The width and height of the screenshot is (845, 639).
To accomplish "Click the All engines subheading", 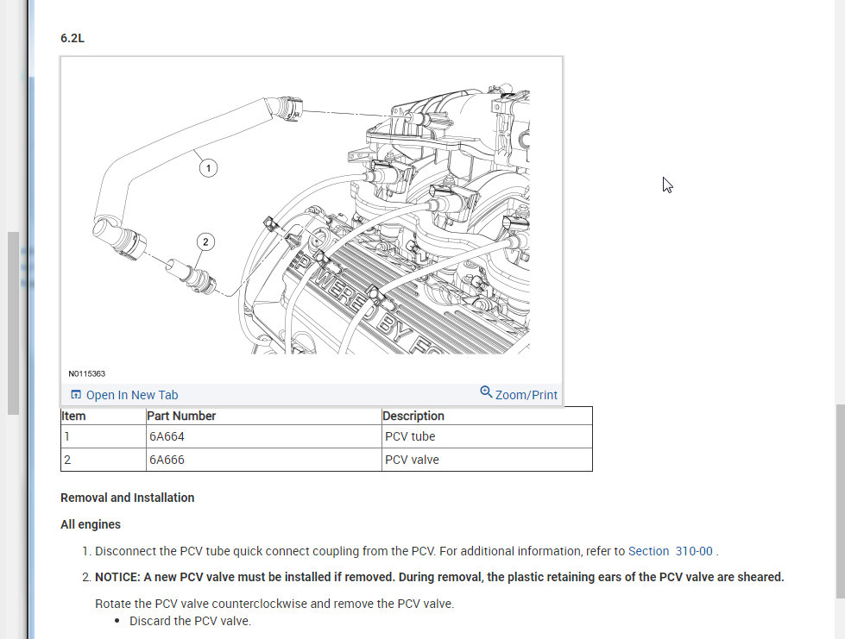I will 91,524.
